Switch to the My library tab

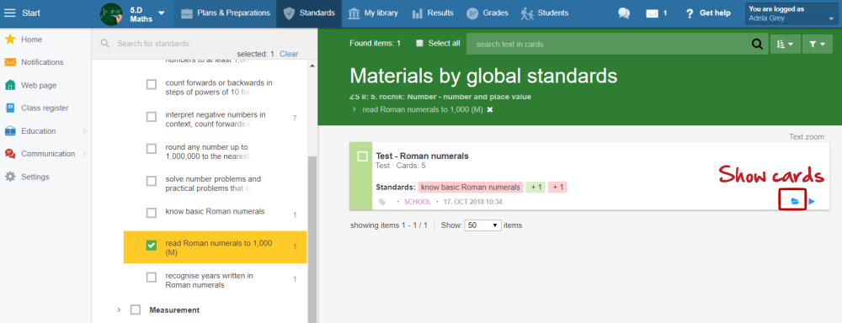click(x=373, y=13)
